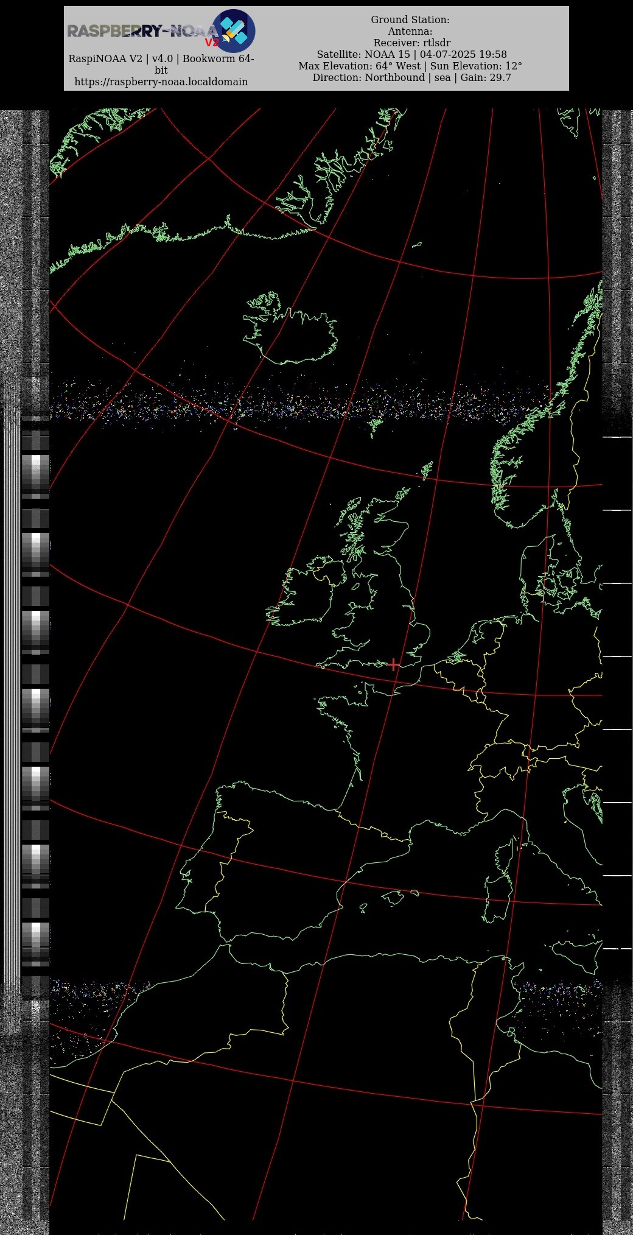Click the Iceland outline on the map
Viewport: 633px width, 1235px height.
(290, 328)
